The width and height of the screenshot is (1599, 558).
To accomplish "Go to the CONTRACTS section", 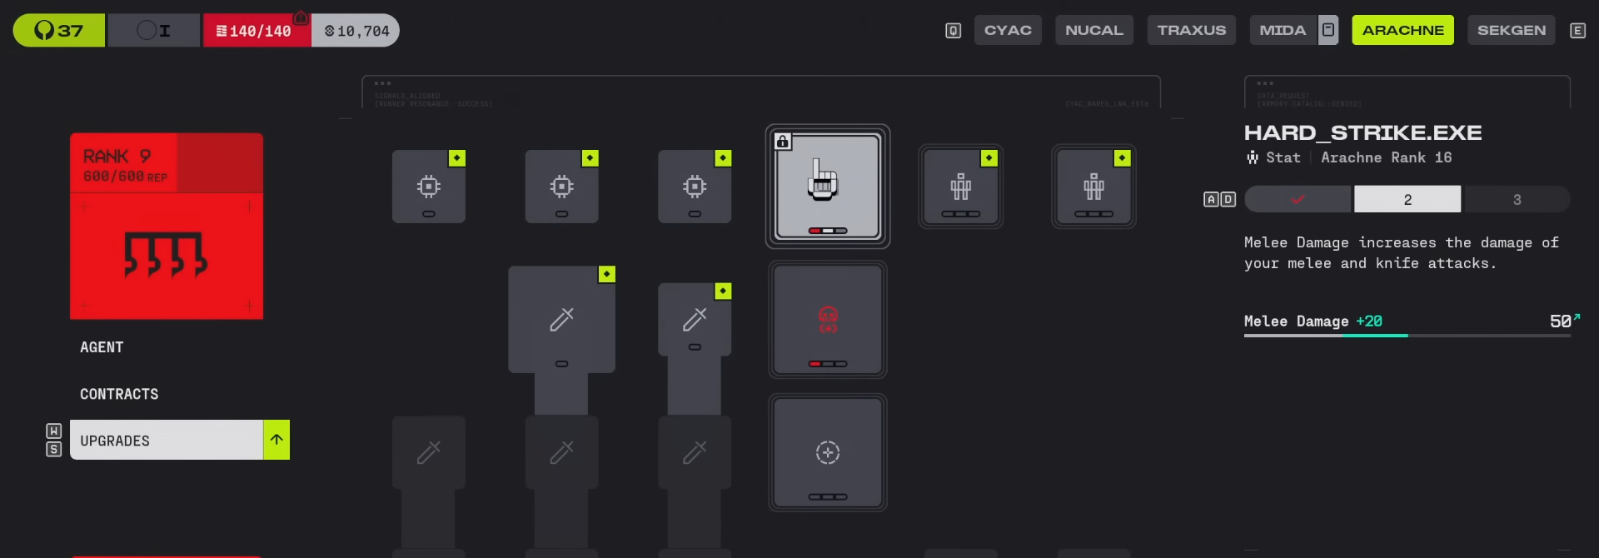I will tap(119, 394).
